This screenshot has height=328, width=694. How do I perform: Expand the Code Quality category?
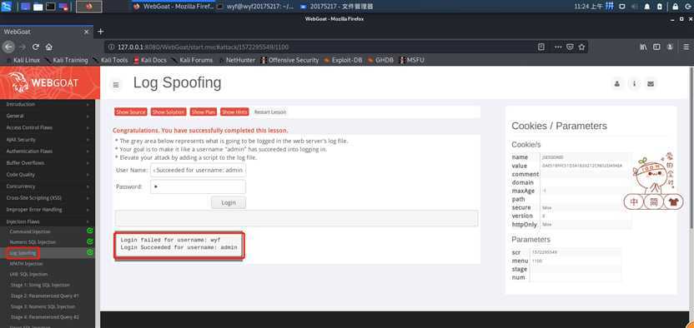[48, 174]
